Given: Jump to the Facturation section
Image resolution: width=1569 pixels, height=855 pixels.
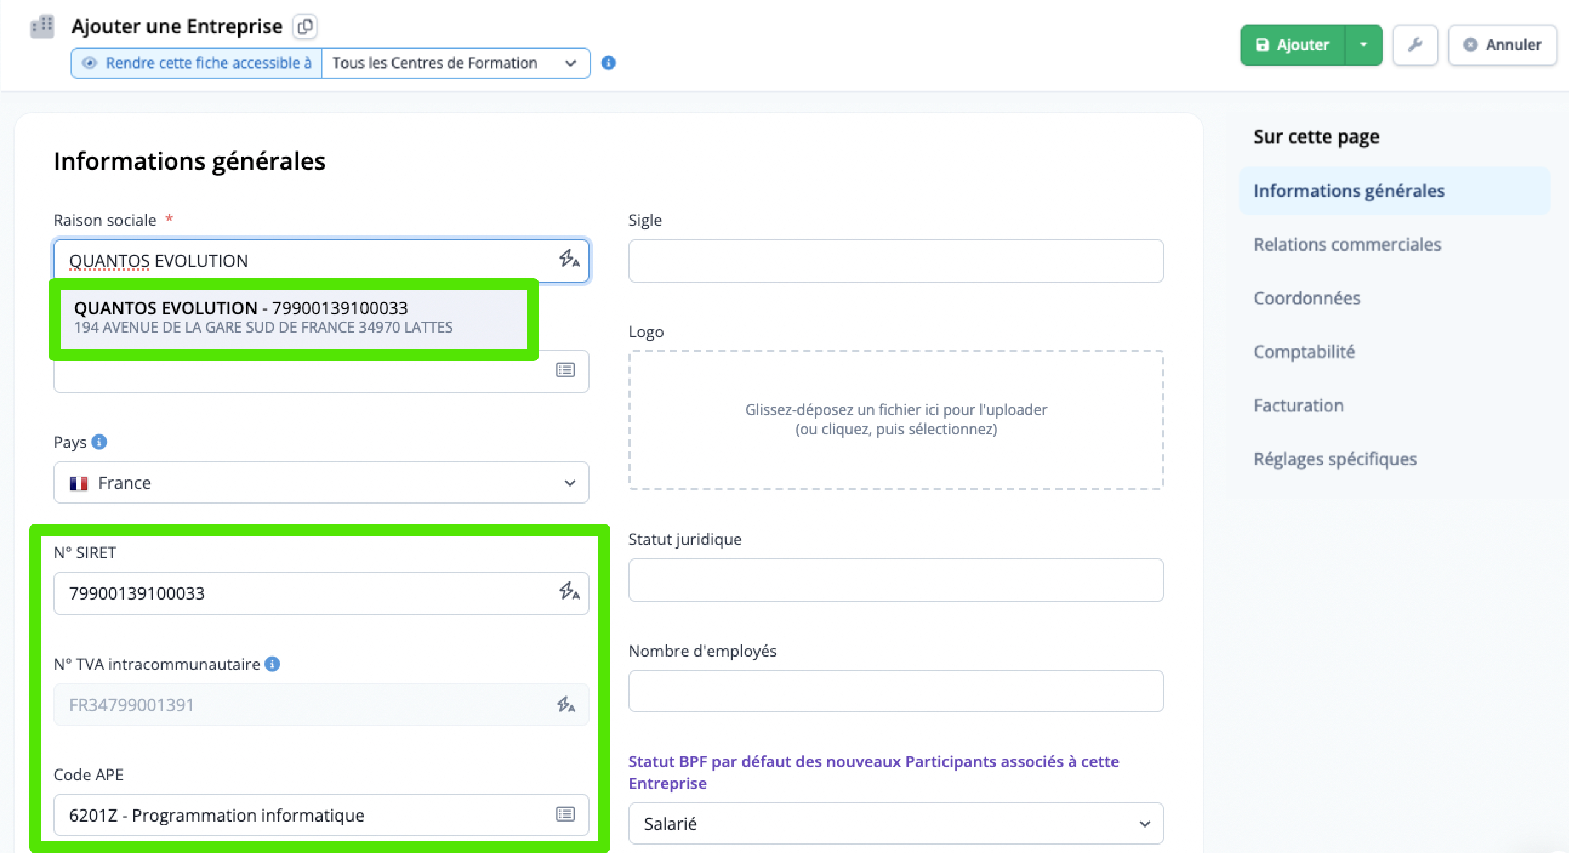Looking at the screenshot, I should (x=1298, y=405).
